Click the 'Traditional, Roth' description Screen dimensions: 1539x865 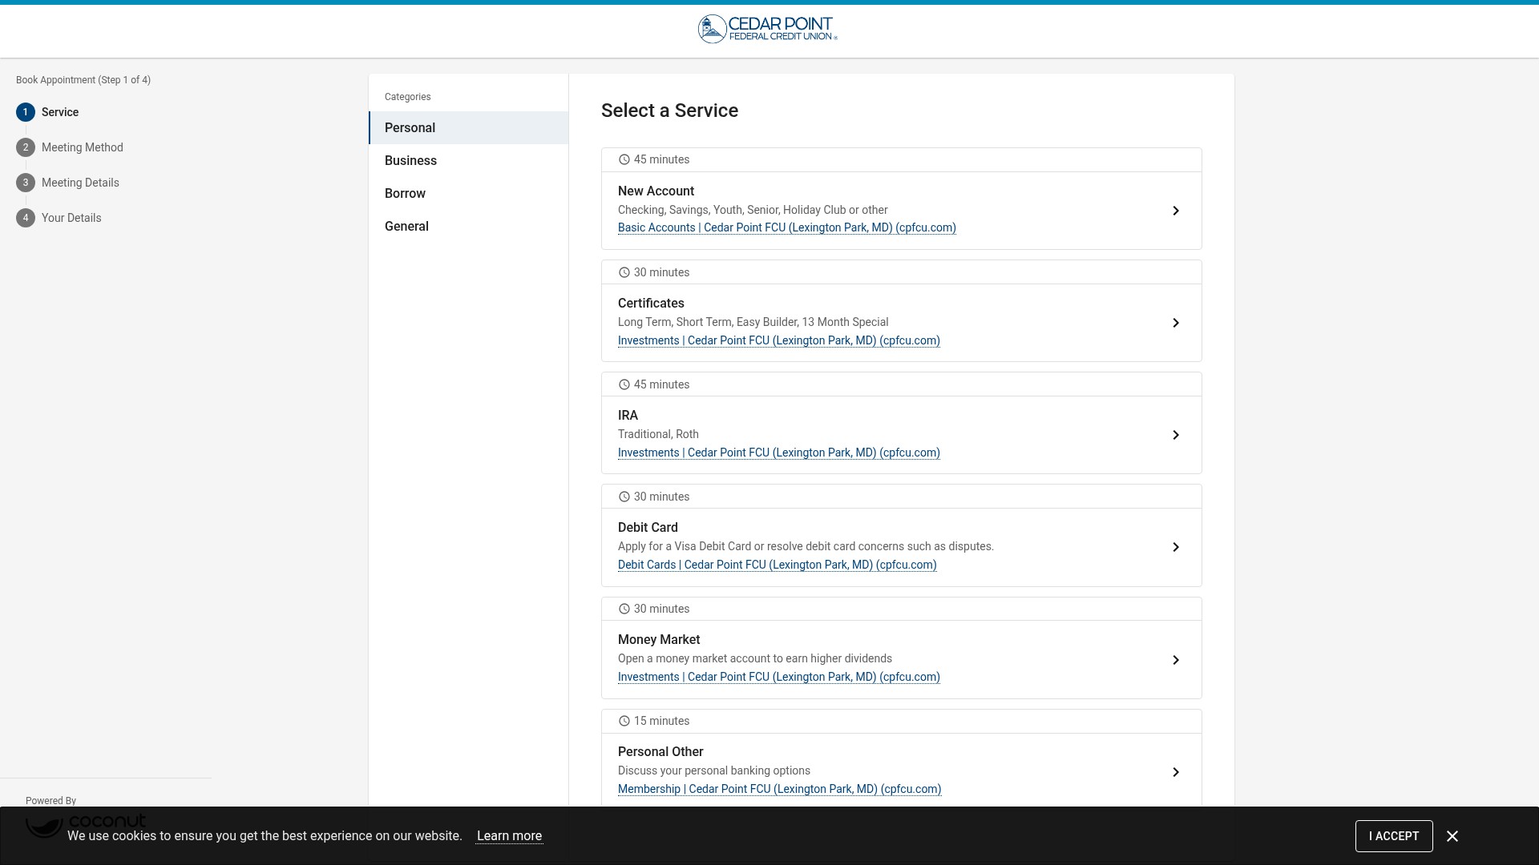coord(658,434)
